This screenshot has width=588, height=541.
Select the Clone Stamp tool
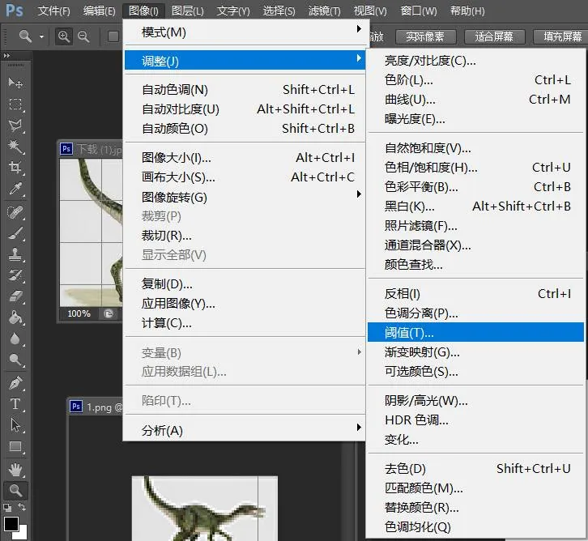pos(15,254)
